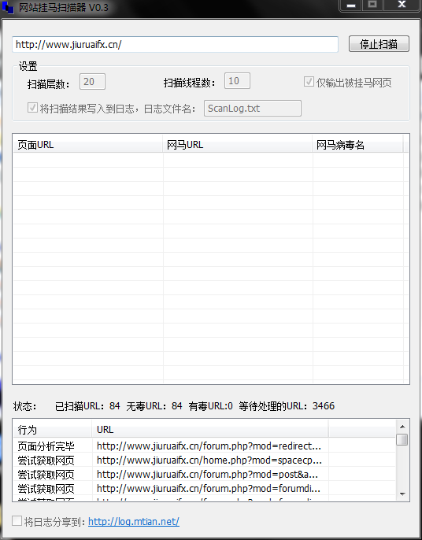Viewport: 422px width, 540px height.
Task: Click the app icon in title bar
Action: point(8,7)
